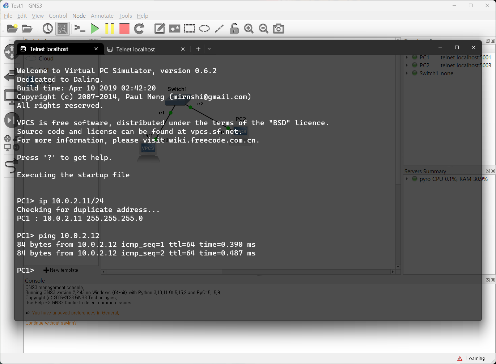
Task: Click New template button
Action: (x=61, y=270)
